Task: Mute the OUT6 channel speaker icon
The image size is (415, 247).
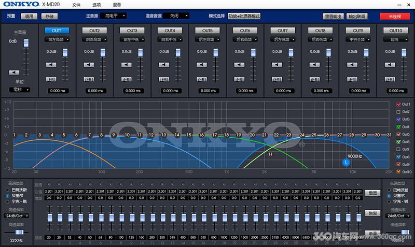Action: pyautogui.click(x=239, y=65)
